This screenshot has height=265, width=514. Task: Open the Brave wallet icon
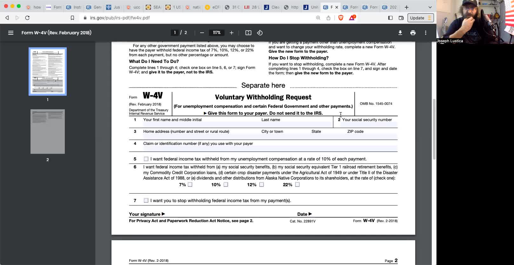coord(401,18)
